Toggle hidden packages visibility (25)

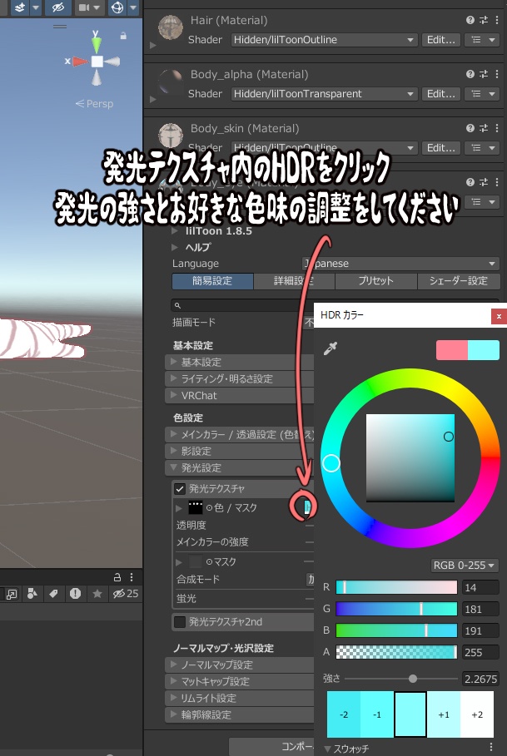click(126, 594)
